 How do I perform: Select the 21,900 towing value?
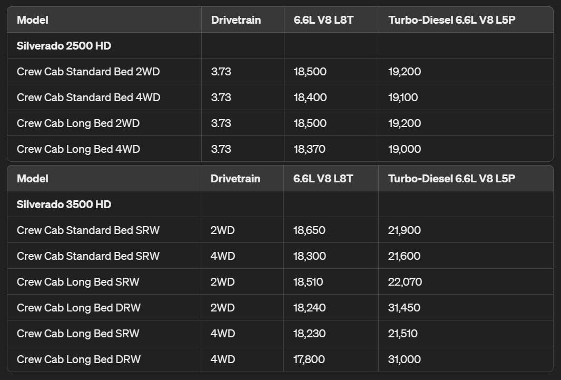tap(405, 230)
